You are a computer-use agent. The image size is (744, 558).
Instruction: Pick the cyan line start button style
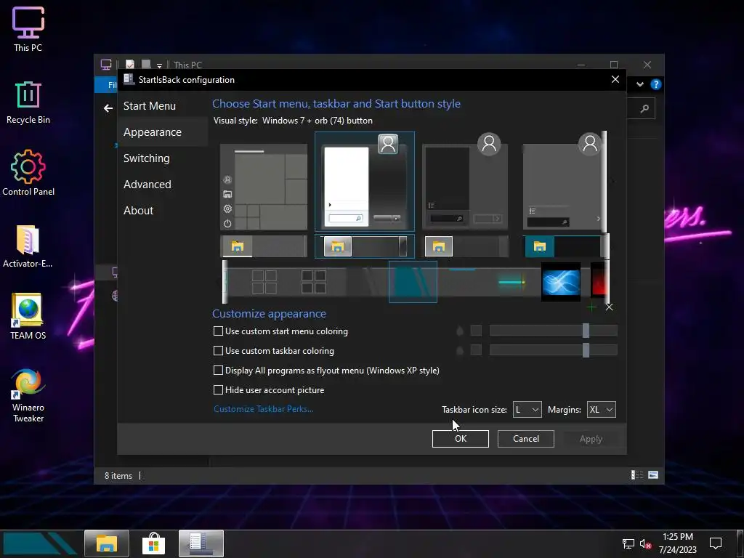click(511, 282)
